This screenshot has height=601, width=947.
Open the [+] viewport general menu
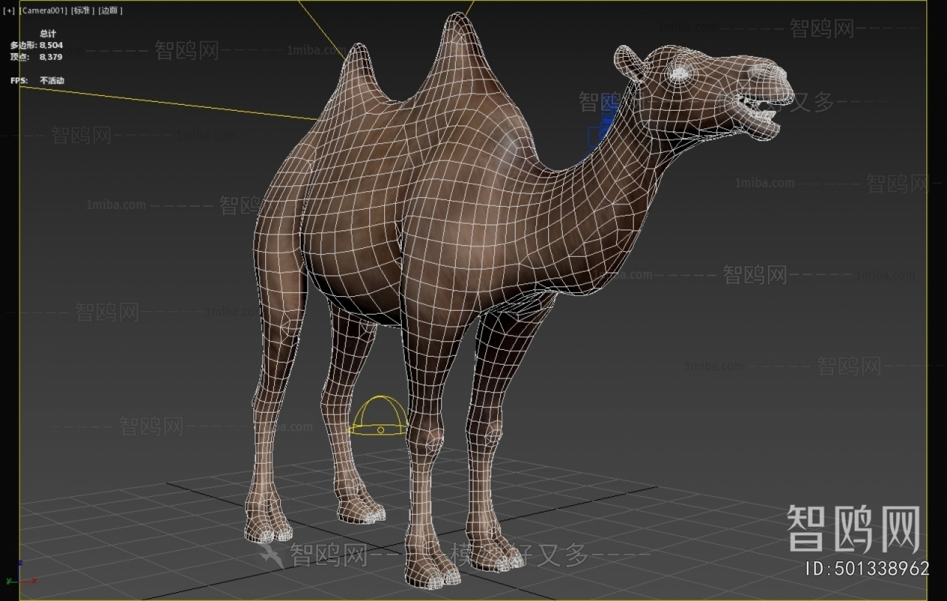tap(9, 10)
